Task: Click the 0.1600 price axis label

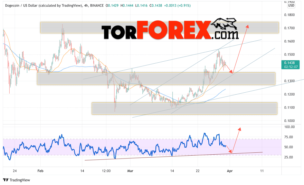Action: click(289, 41)
